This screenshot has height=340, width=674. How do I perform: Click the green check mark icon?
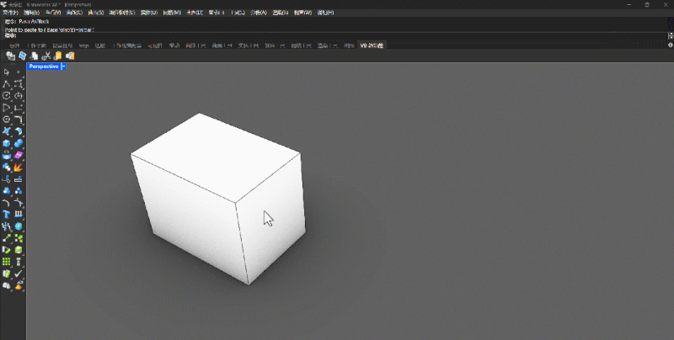(x=19, y=274)
